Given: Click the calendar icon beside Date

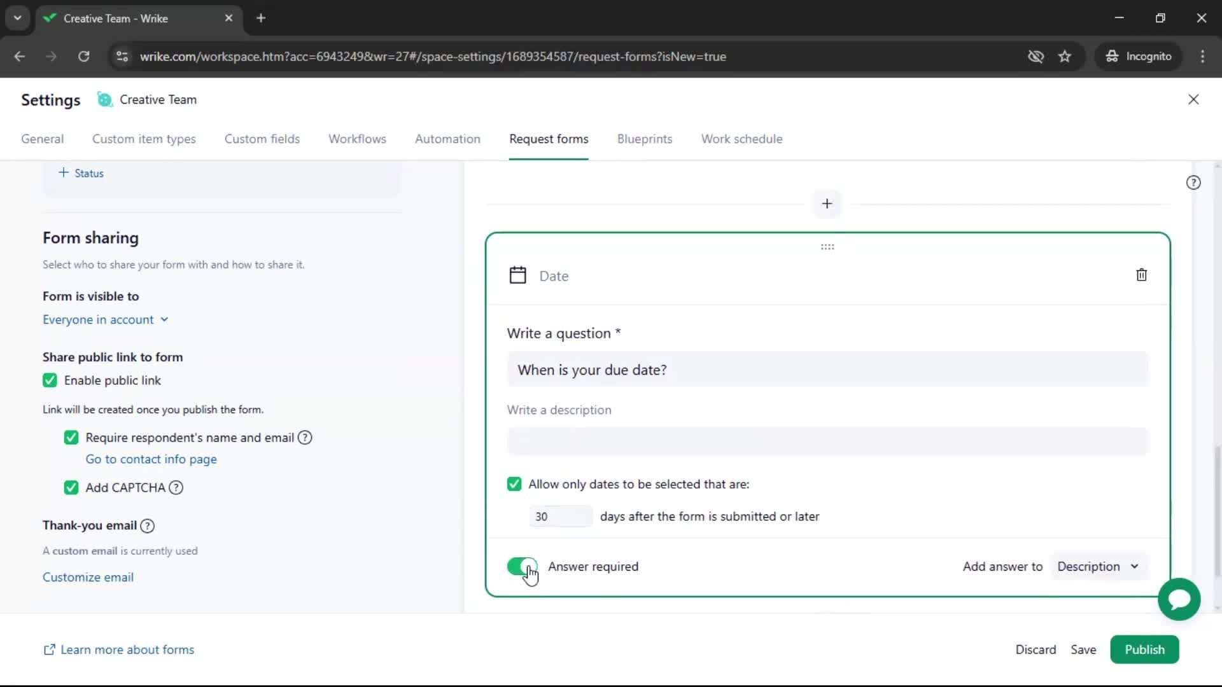Looking at the screenshot, I should pos(517,275).
